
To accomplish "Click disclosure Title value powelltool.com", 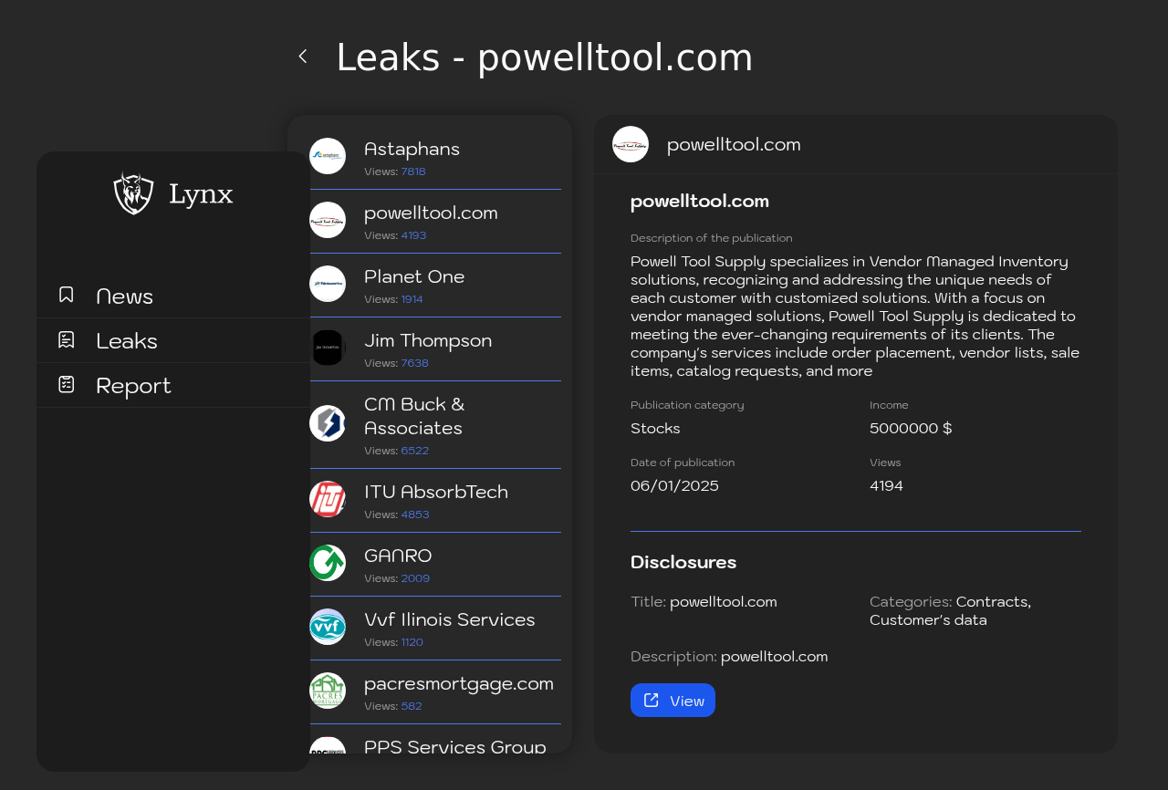I will click(x=724, y=601).
